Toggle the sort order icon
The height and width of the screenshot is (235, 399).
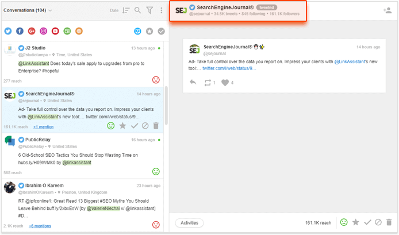pos(126,10)
